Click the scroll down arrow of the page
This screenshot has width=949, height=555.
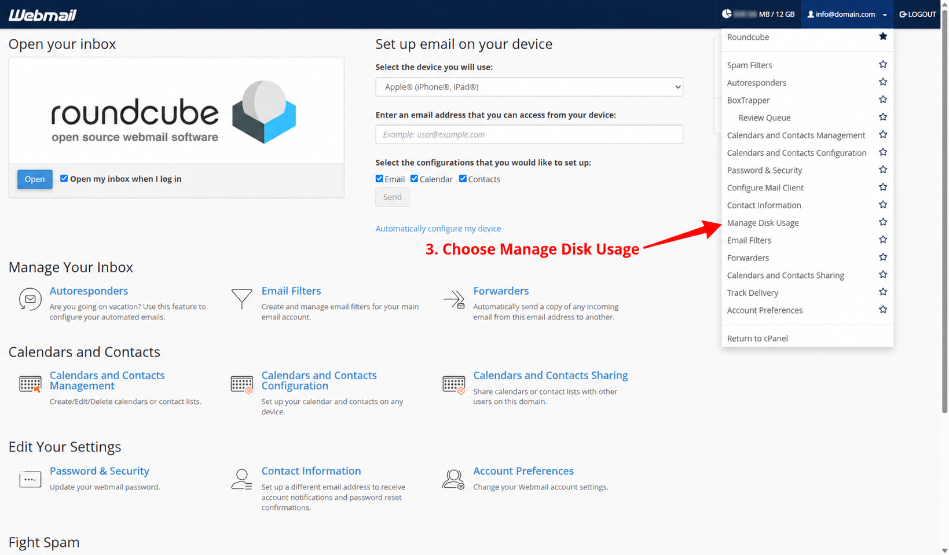click(x=944, y=550)
